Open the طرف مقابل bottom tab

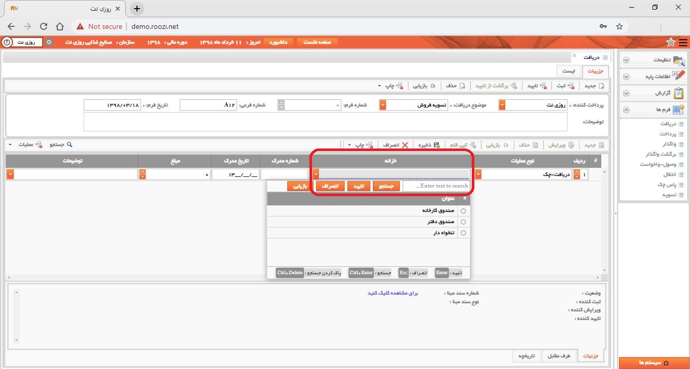coord(559,356)
